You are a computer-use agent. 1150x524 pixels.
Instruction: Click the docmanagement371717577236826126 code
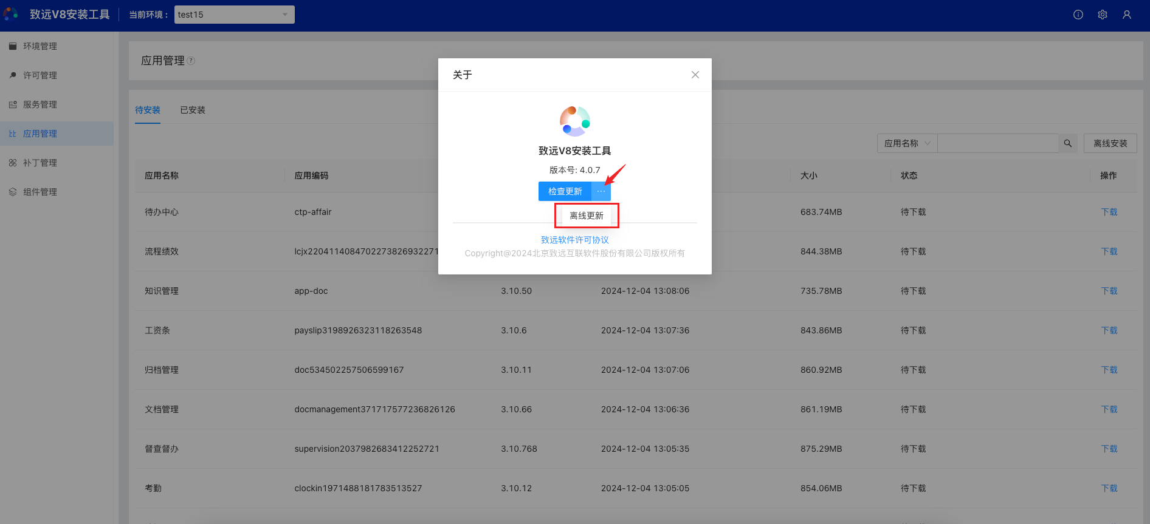point(375,409)
